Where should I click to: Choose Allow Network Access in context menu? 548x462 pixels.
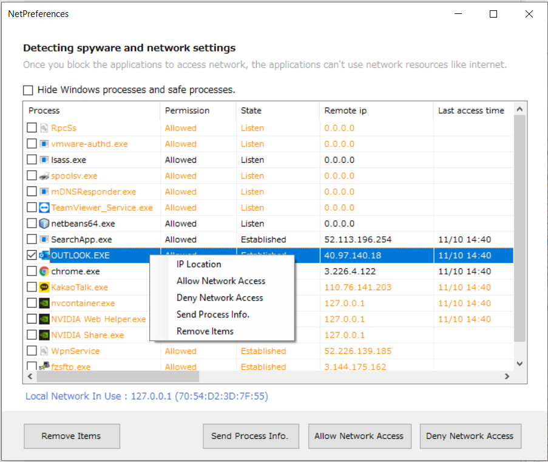(x=222, y=281)
